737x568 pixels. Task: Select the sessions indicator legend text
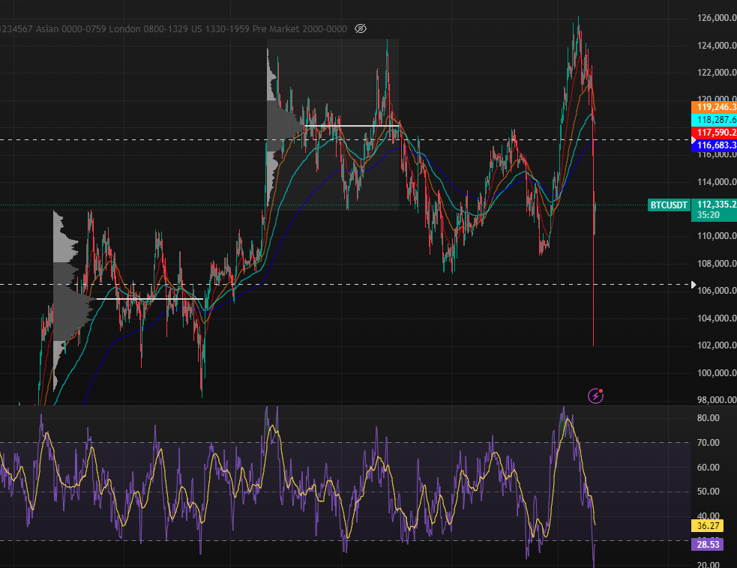(x=173, y=28)
